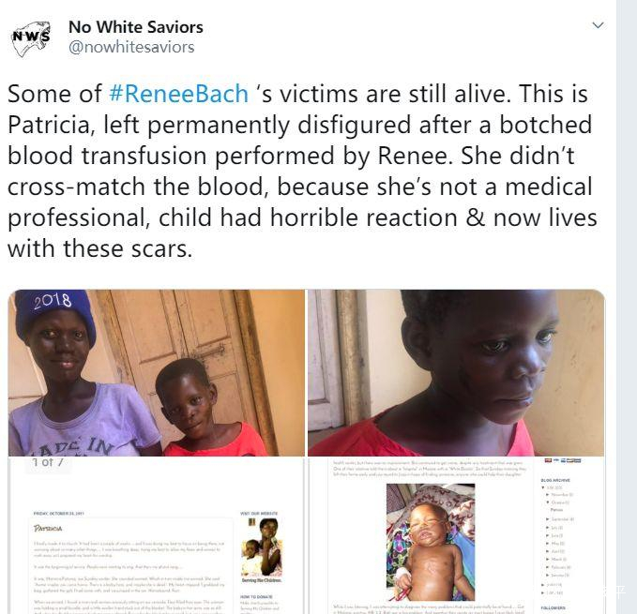
Task: Click the How To Donate heading
Action: [x=256, y=596]
